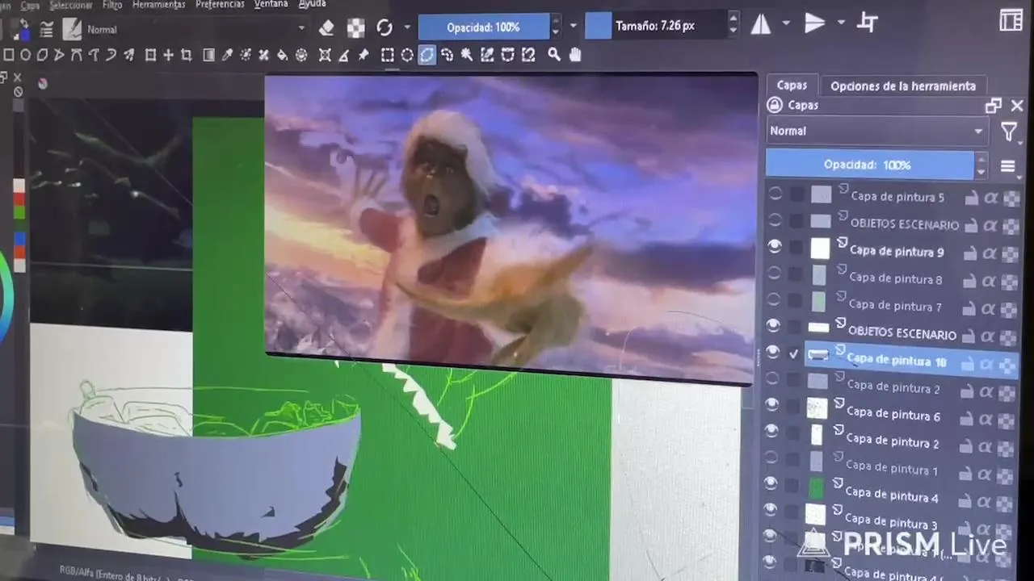Open the layer filter funnel in Capas

(x=1009, y=132)
